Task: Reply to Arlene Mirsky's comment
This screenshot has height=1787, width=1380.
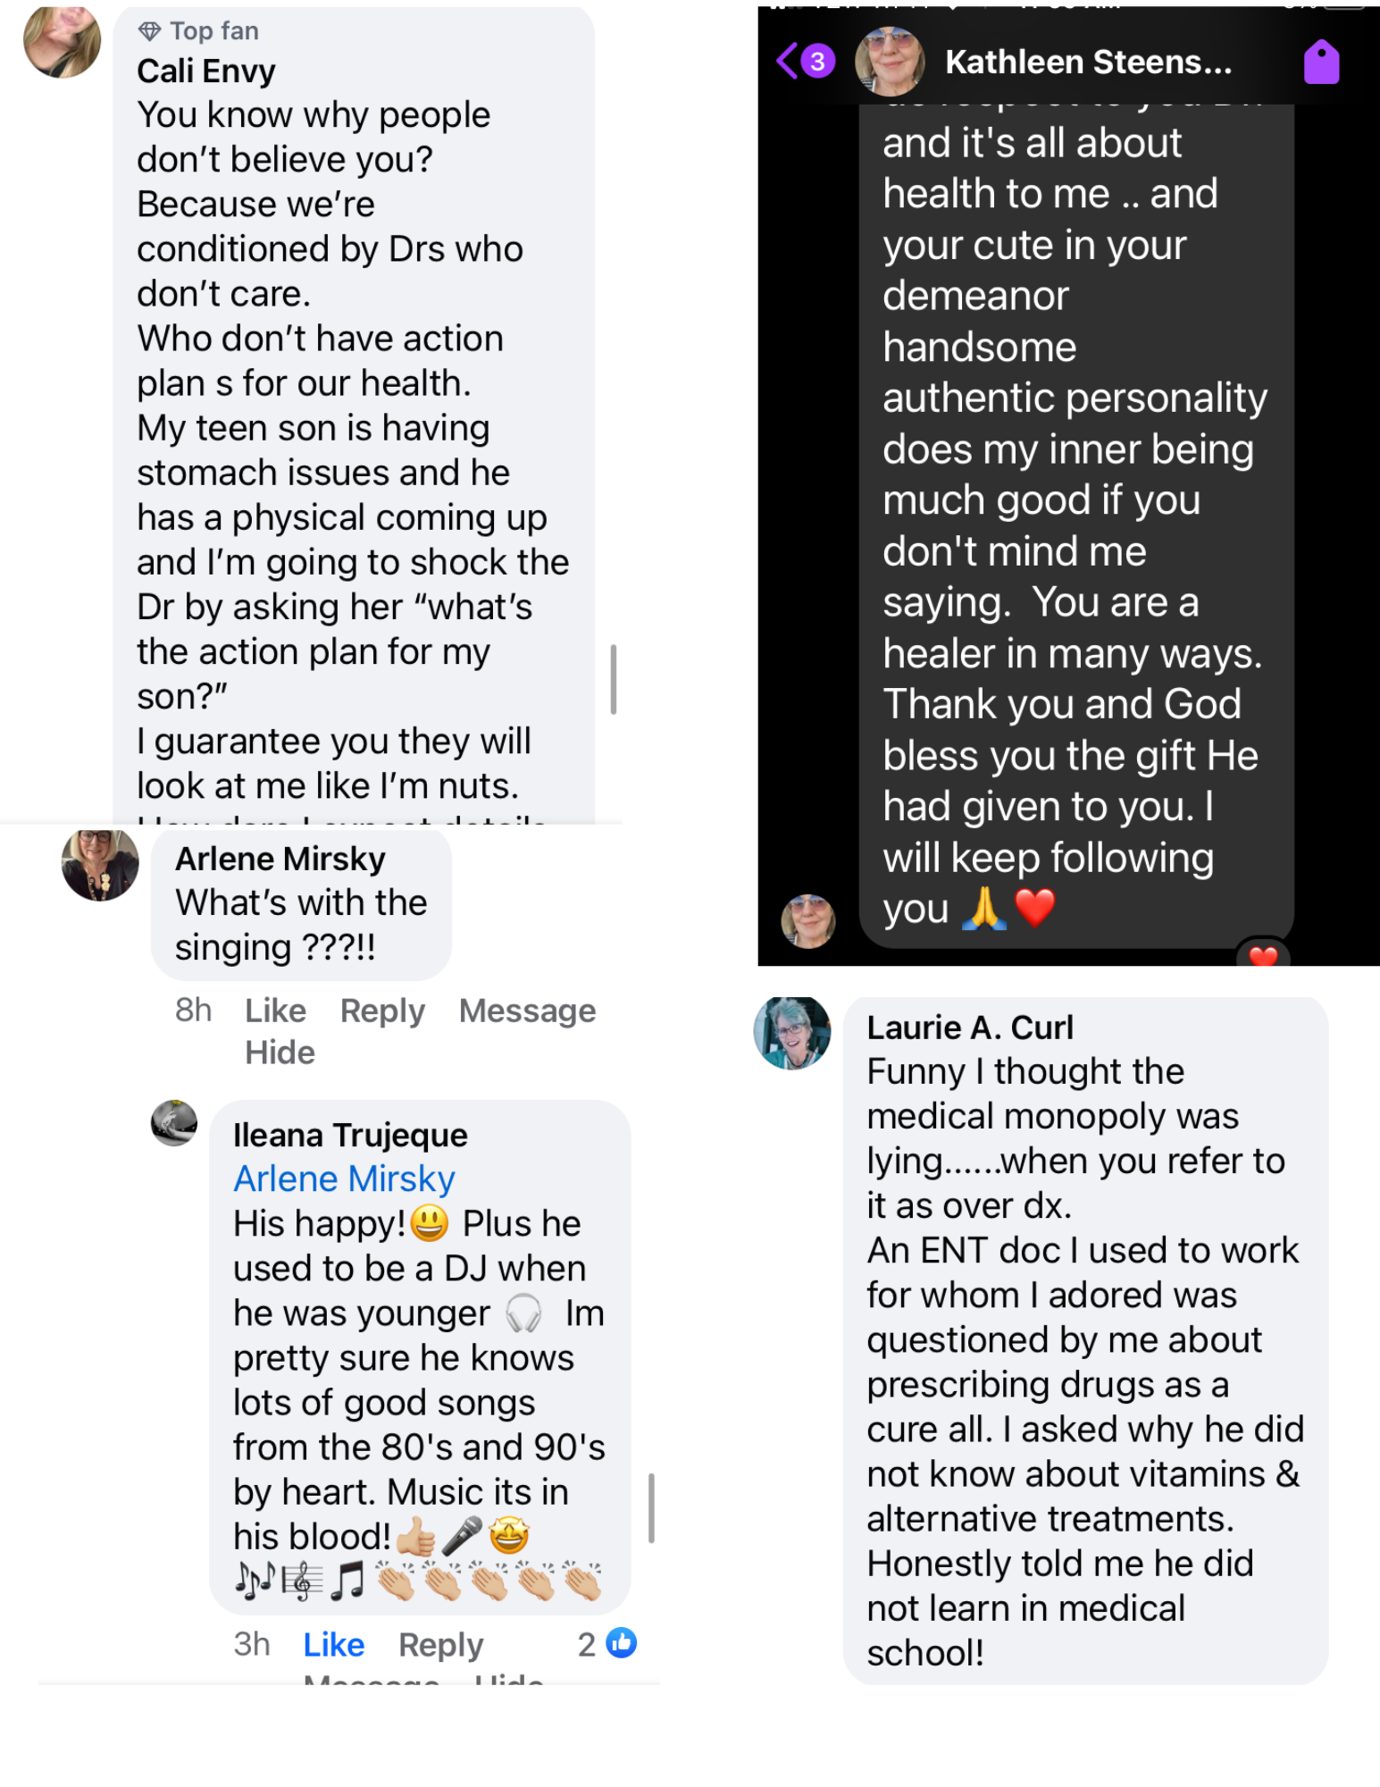Action: pyautogui.click(x=382, y=1011)
